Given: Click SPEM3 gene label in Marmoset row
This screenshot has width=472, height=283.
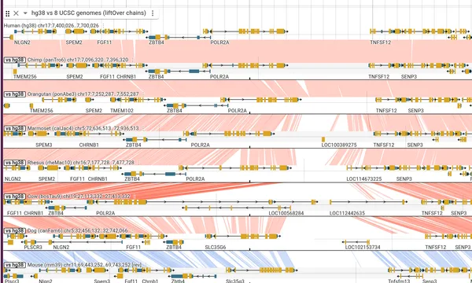Looking at the screenshot, I should pos(44,145).
